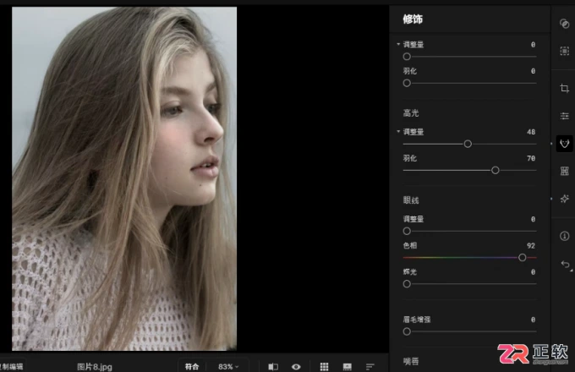Click the sparkle AI enhance icon
Image resolution: width=575 pixels, height=372 pixels.
(564, 199)
